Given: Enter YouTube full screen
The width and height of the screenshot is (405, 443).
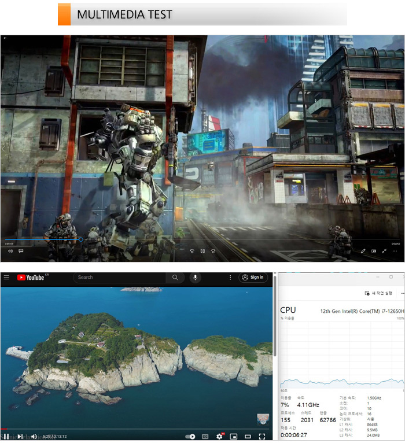Looking at the screenshot, I should (262, 437).
